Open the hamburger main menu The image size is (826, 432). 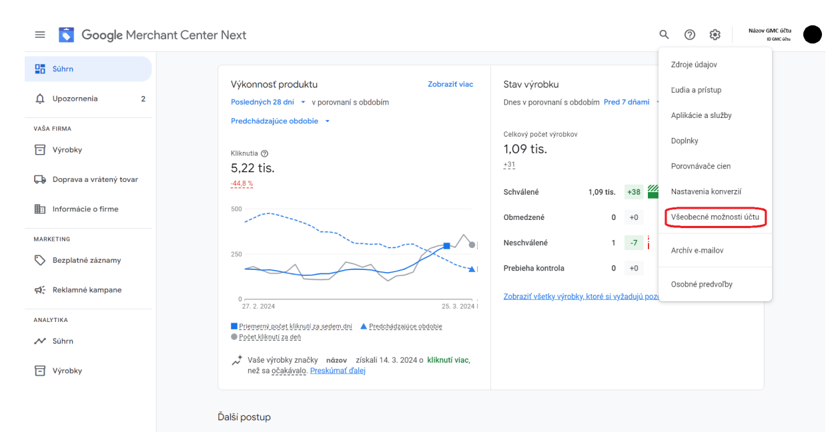40,35
